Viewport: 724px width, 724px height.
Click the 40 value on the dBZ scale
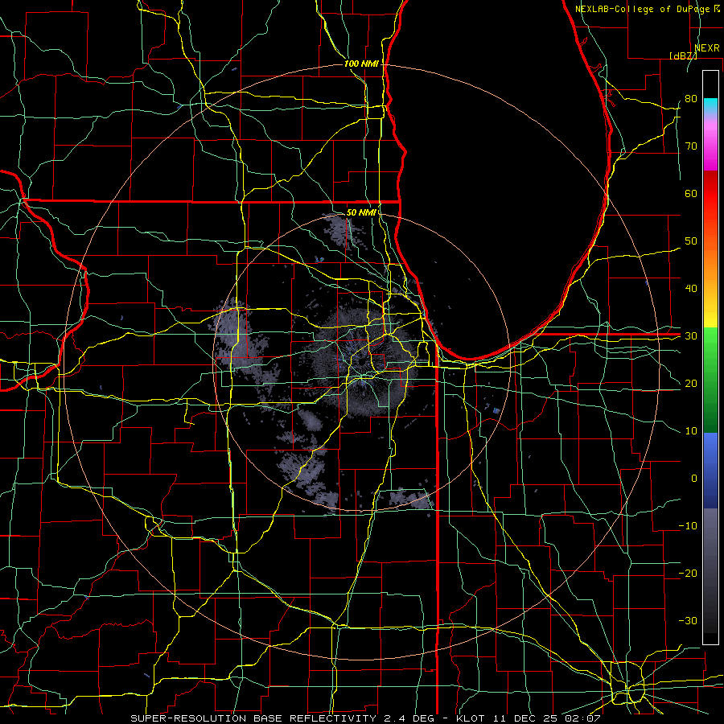click(691, 289)
